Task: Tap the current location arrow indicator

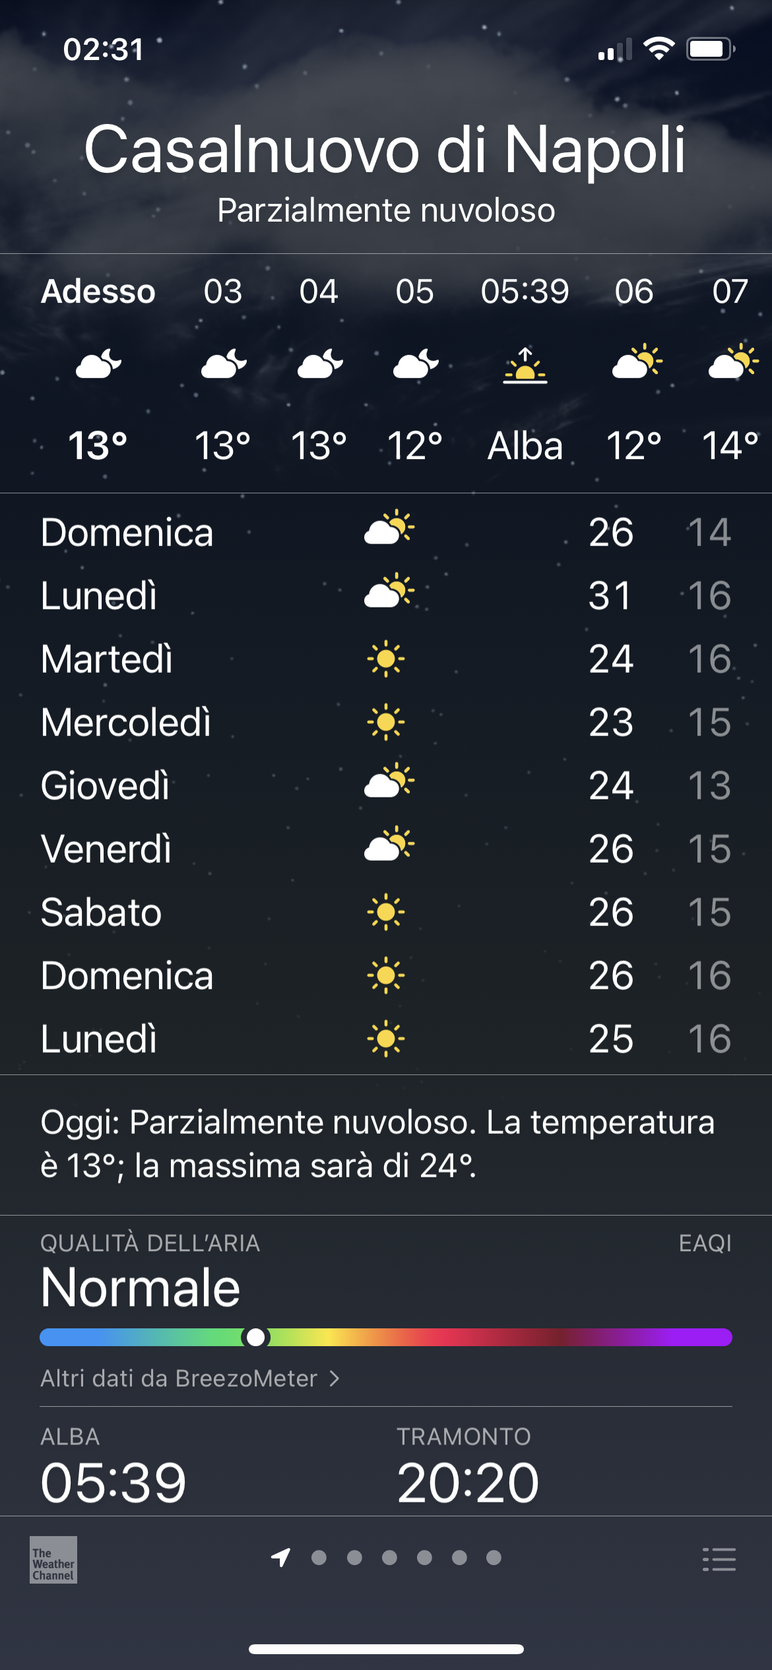Action: (281, 1557)
